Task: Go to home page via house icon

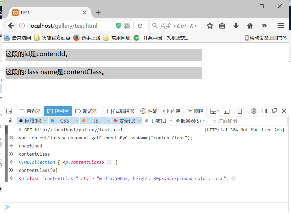Action: pos(250,26)
